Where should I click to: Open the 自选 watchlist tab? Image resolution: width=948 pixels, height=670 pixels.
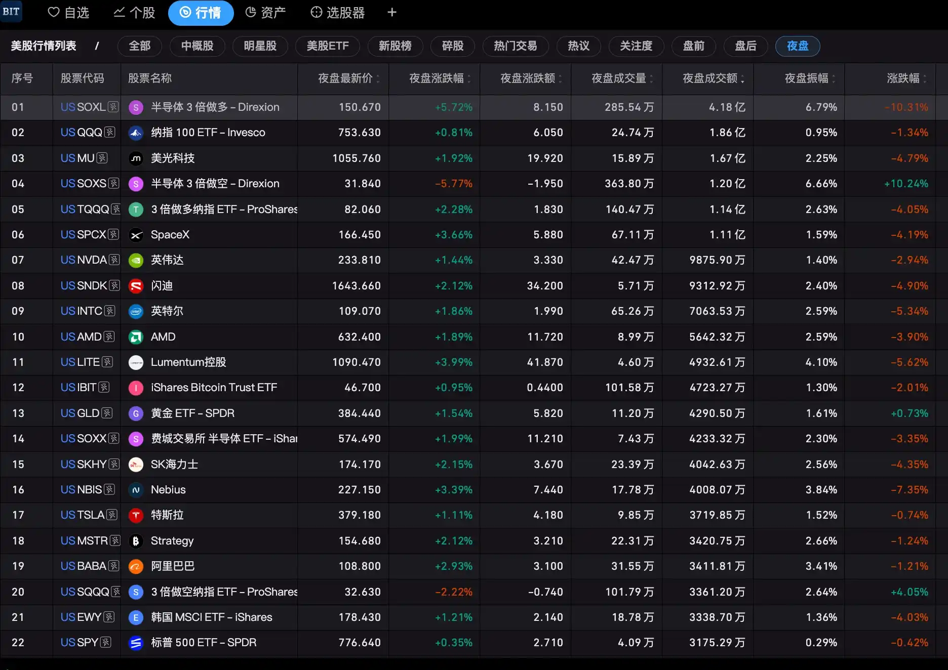tap(68, 13)
